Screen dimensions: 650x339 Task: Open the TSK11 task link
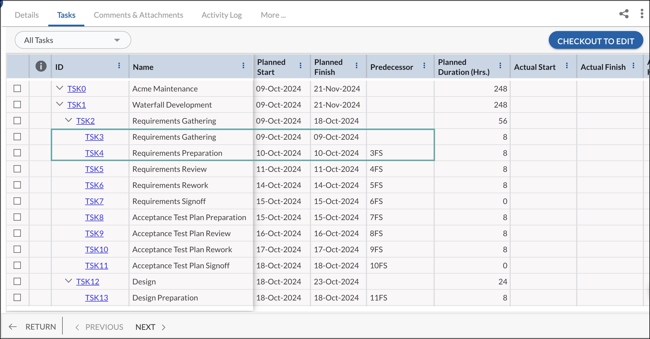[x=97, y=266]
